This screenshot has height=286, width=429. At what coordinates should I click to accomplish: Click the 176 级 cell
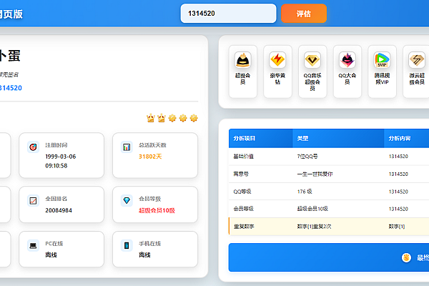[305, 192]
